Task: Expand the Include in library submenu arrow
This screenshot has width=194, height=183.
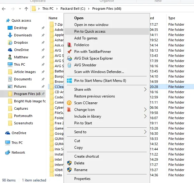Action: click(x=145, y=116)
